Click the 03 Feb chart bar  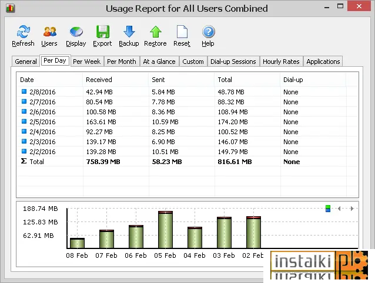click(224, 233)
